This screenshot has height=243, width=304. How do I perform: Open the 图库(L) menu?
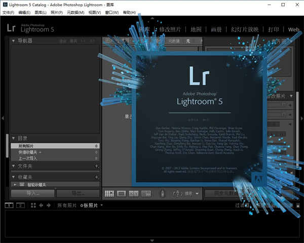pos(41,12)
